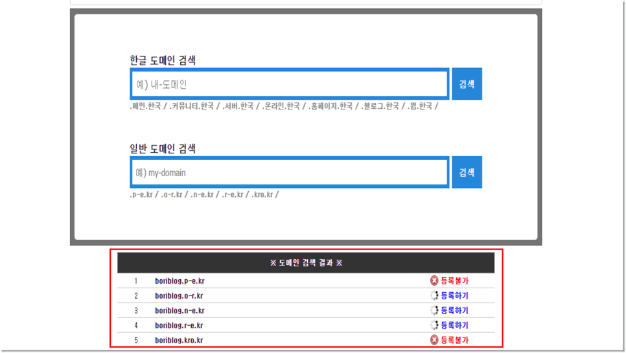The width and height of the screenshot is (626, 353).
Task: Click the status icon next to boriblog.n-e.kr
Action: pos(434,310)
